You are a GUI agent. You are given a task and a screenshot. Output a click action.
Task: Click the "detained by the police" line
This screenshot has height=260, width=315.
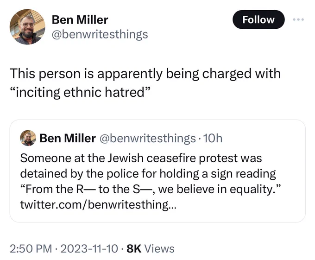148,174
